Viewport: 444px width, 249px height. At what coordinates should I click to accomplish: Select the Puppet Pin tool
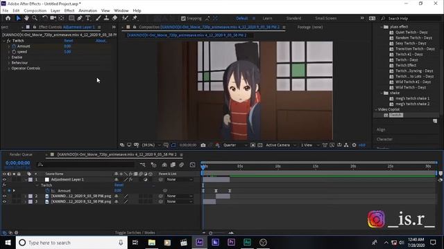(x=135, y=19)
